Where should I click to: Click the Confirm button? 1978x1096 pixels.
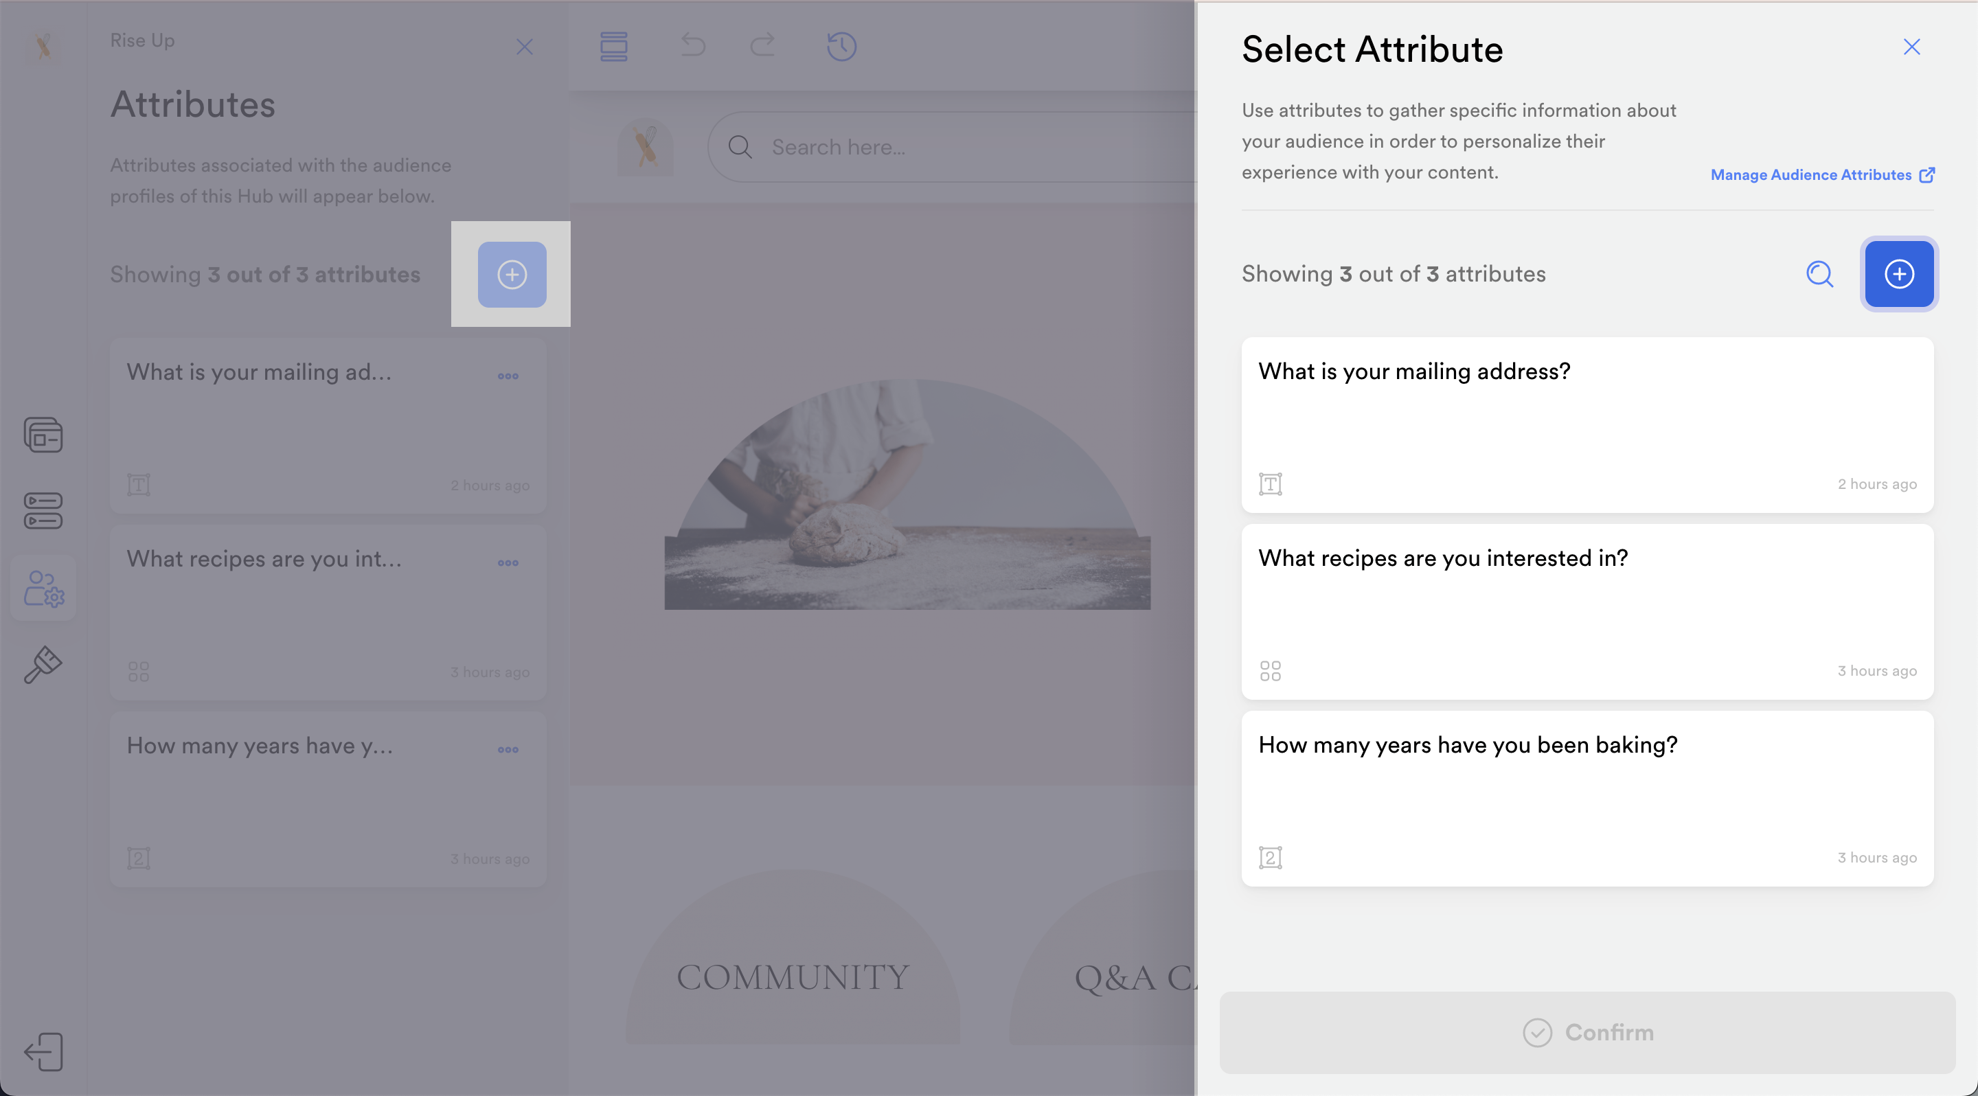click(x=1587, y=1032)
